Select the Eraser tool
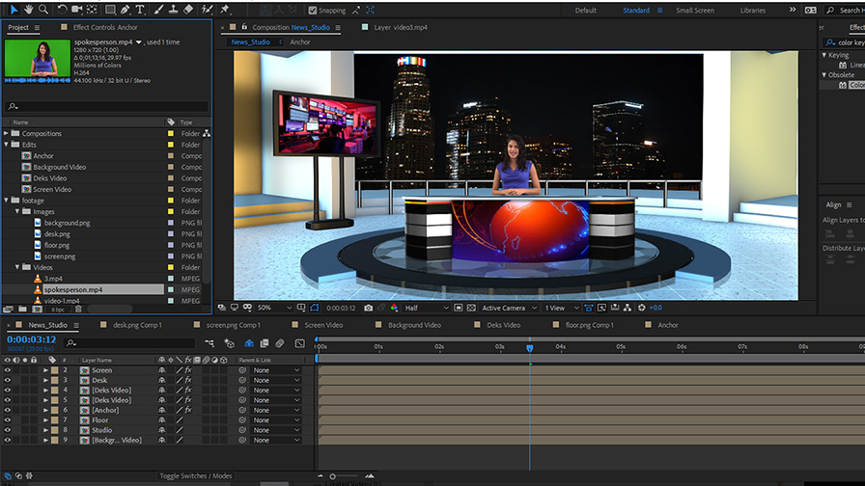The width and height of the screenshot is (865, 486). click(188, 10)
